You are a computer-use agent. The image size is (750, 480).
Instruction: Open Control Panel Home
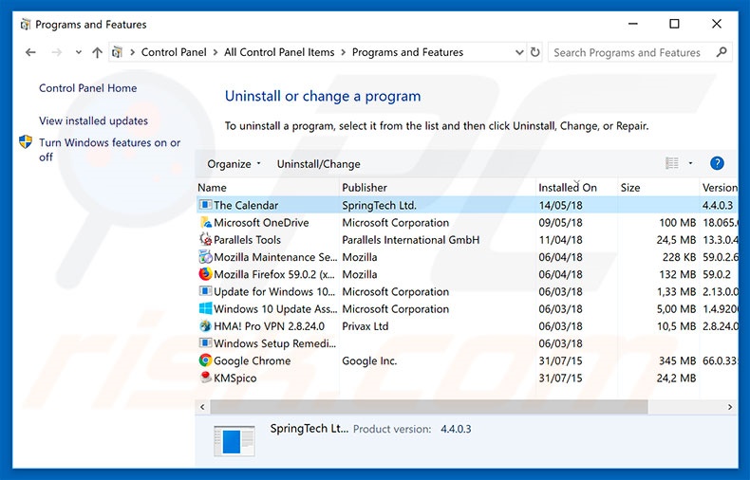click(88, 88)
